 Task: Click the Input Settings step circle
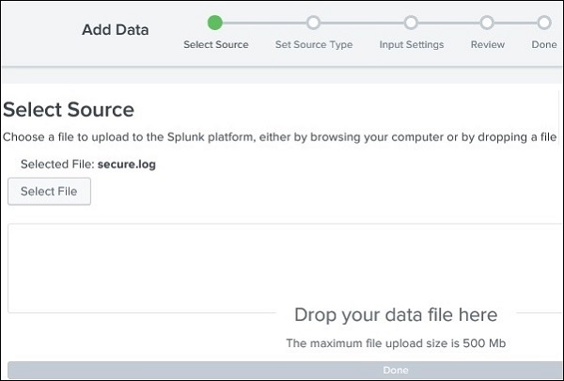411,22
